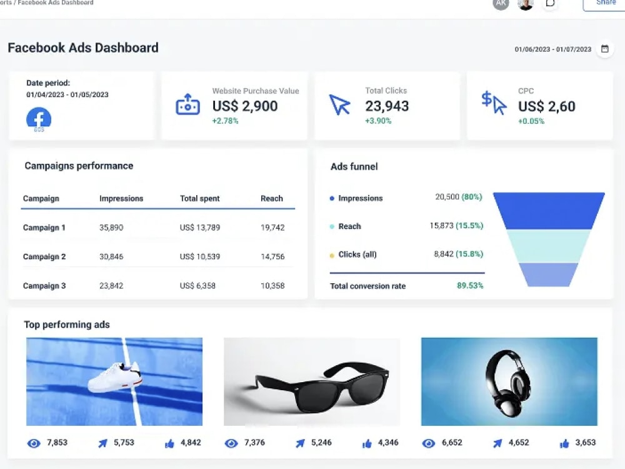Select the Campaign 2 row label
This screenshot has width=625, height=469.
[44, 257]
